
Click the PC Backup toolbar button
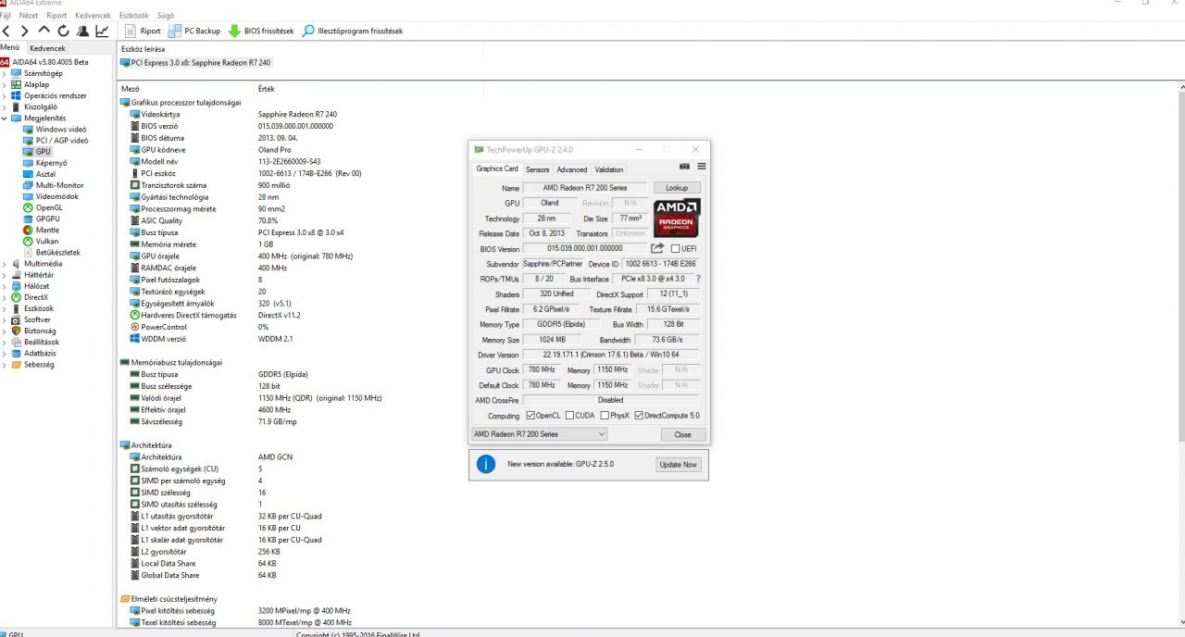pos(195,31)
